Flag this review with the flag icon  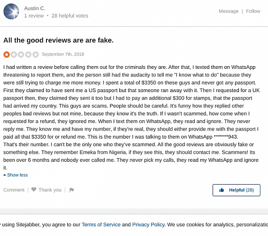[x=71, y=190]
